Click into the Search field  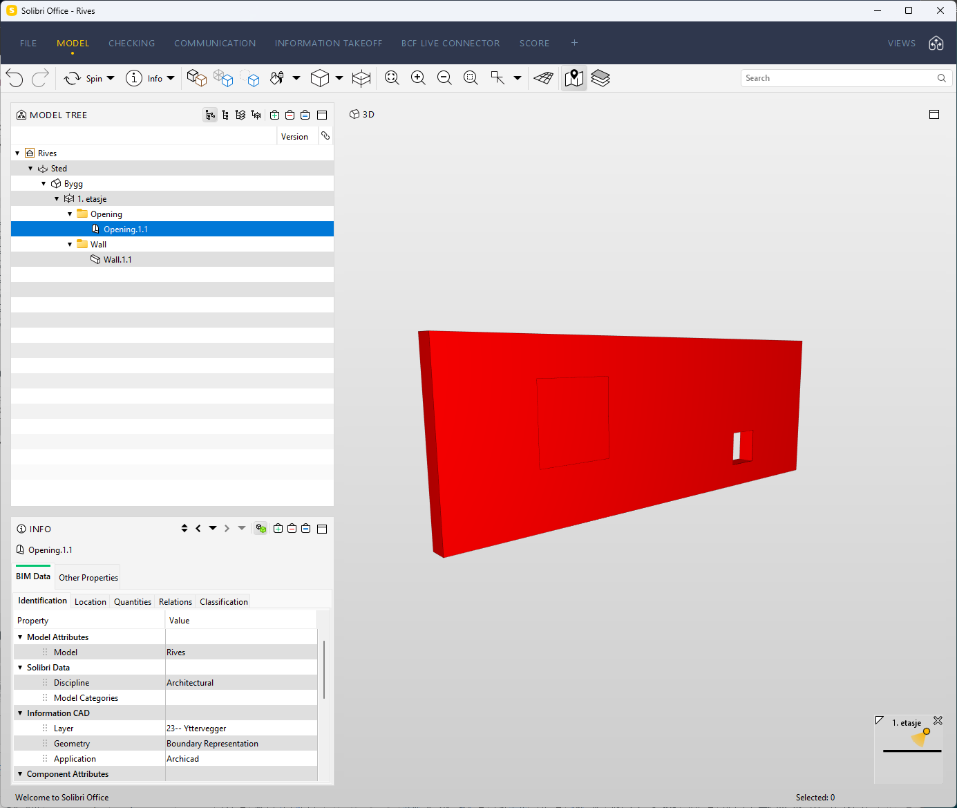click(836, 78)
